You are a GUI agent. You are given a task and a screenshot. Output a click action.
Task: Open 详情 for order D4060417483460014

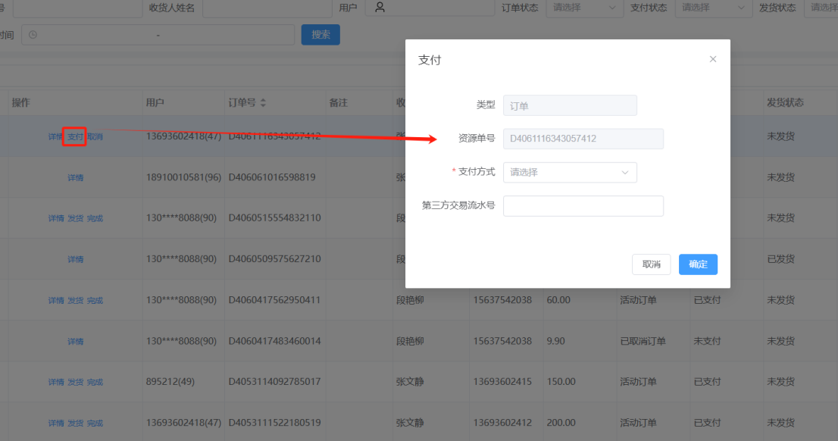[75, 341]
